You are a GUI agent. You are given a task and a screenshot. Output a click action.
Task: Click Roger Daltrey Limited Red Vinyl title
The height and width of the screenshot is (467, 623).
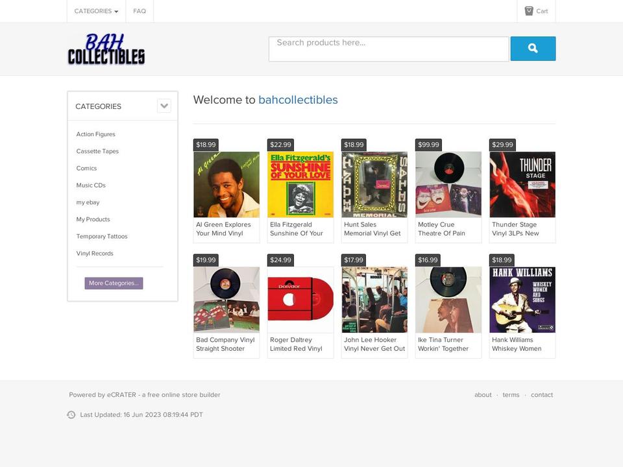296,344
